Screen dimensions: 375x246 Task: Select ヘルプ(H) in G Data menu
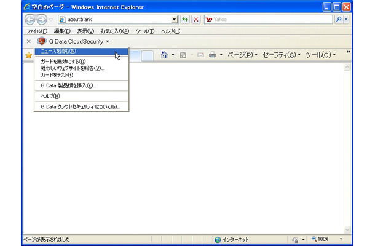81,96
